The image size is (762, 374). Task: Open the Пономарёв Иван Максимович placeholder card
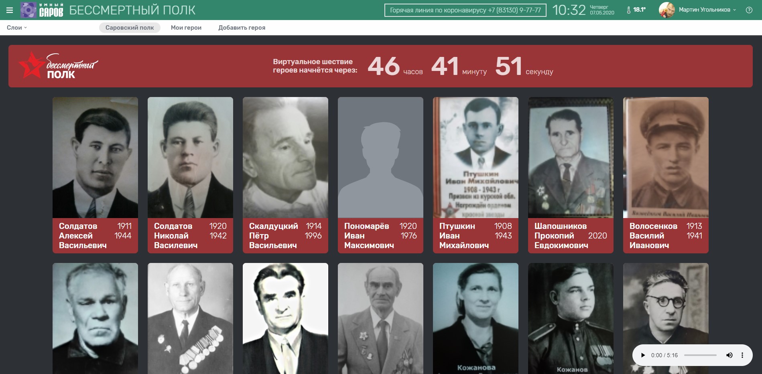380,158
